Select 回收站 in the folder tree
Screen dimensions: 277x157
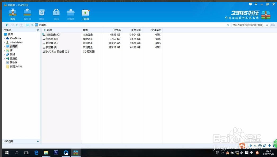pos(14,62)
